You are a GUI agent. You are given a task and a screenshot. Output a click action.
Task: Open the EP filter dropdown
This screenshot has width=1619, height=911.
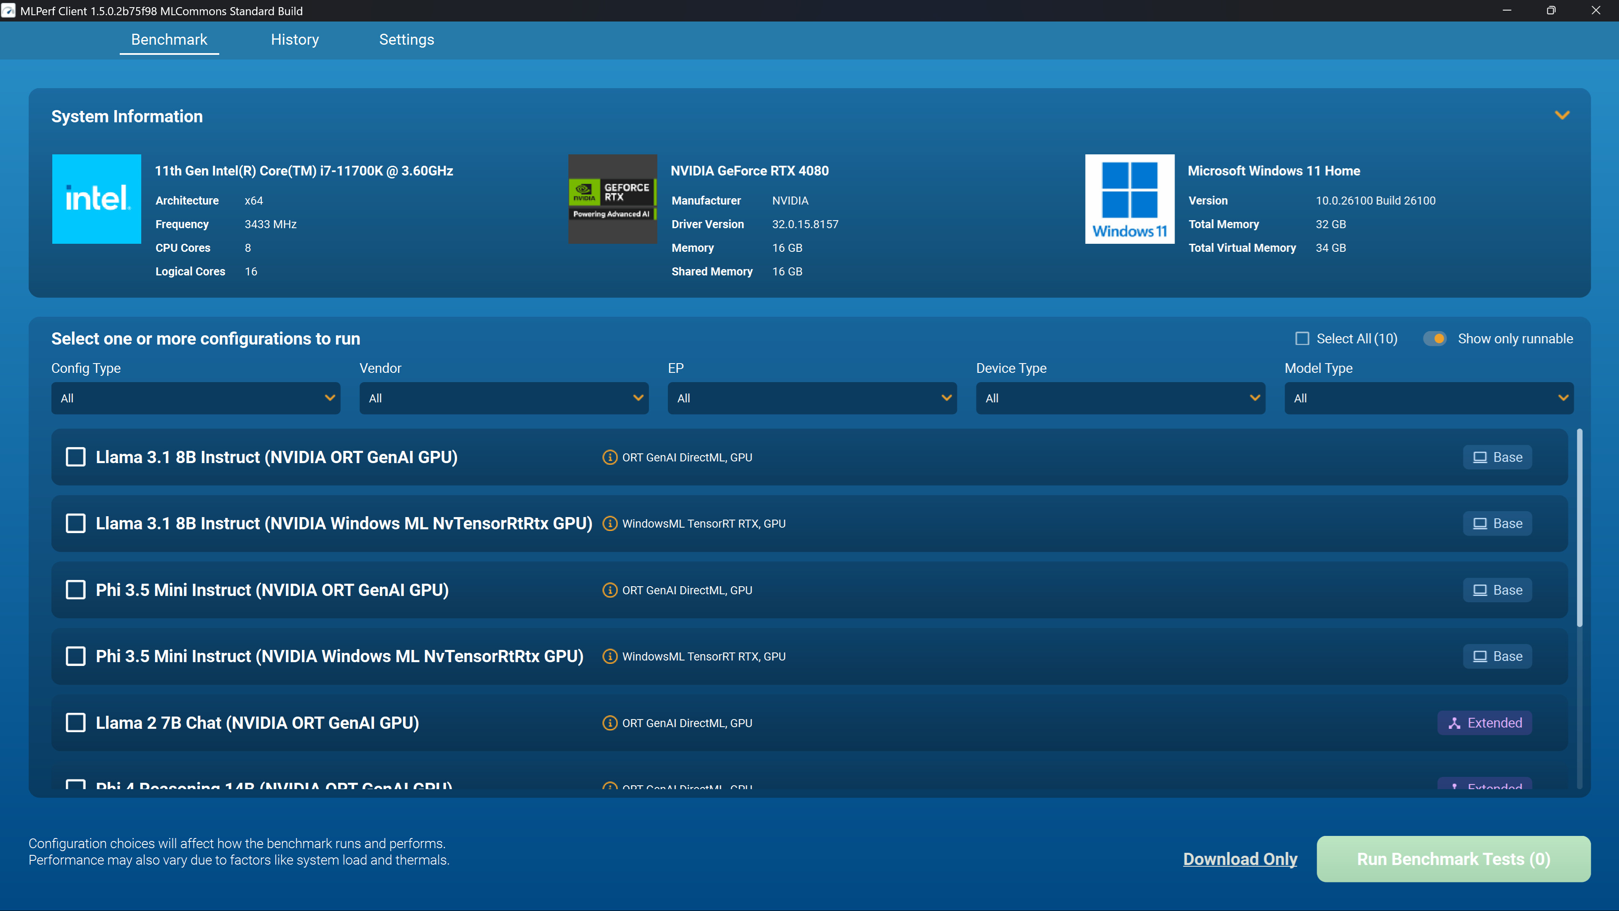coord(812,398)
